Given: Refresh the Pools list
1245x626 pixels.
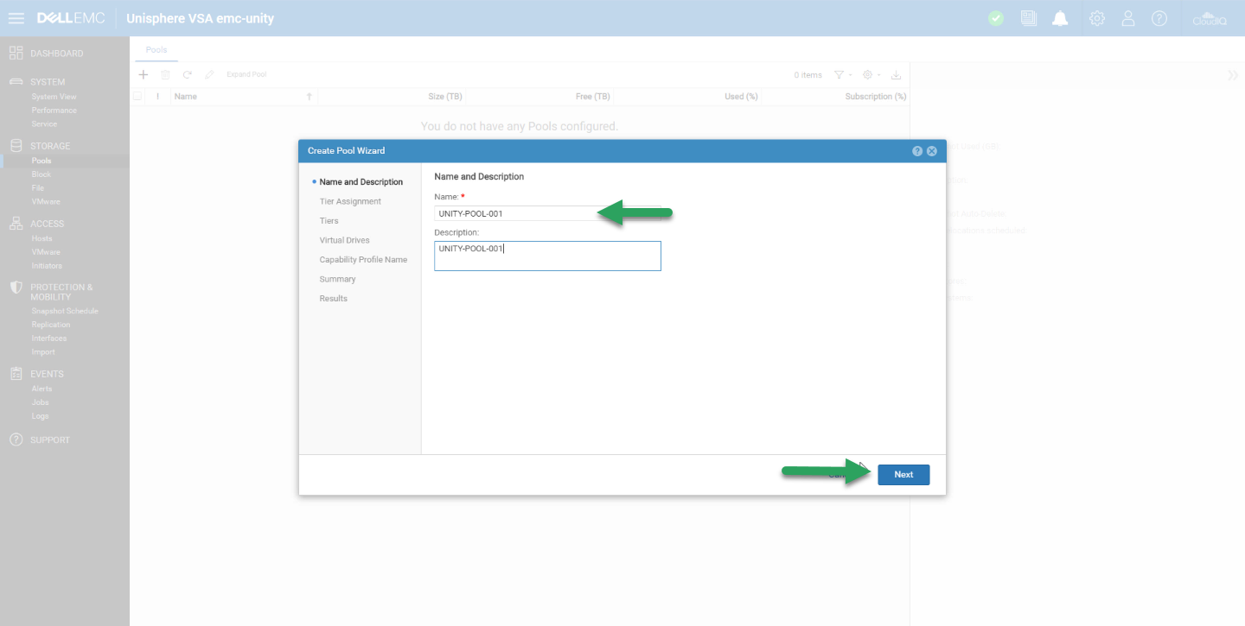Looking at the screenshot, I should click(x=187, y=75).
